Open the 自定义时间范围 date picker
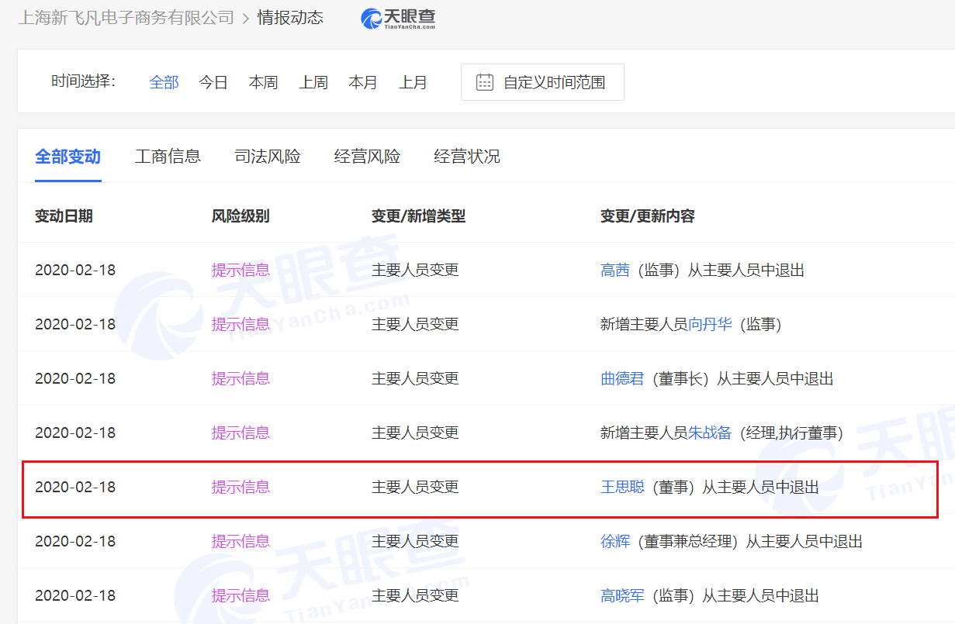This screenshot has height=624, width=955. pos(542,82)
